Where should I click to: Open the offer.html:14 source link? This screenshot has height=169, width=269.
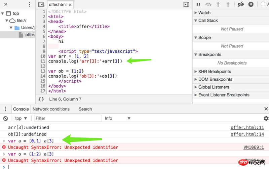[x=247, y=134]
